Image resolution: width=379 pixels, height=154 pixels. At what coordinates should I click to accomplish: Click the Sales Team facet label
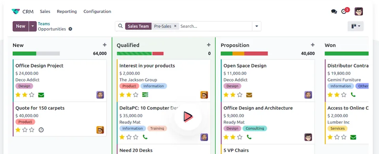pyautogui.click(x=138, y=26)
